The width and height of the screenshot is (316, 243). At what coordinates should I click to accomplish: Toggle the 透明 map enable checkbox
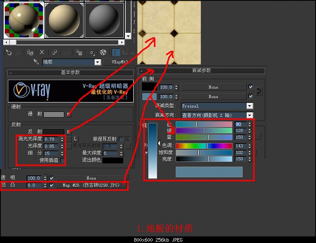point(51,178)
